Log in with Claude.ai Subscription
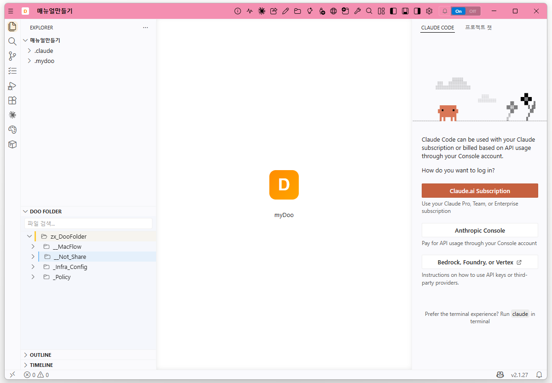The height and width of the screenshot is (383, 552). tap(480, 191)
